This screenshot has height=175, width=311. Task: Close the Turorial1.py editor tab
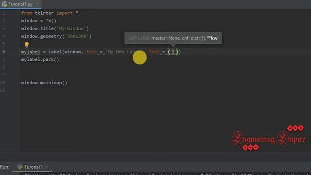point(37,4)
